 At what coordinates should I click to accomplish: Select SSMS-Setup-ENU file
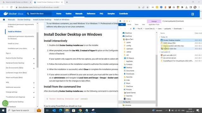169,43
